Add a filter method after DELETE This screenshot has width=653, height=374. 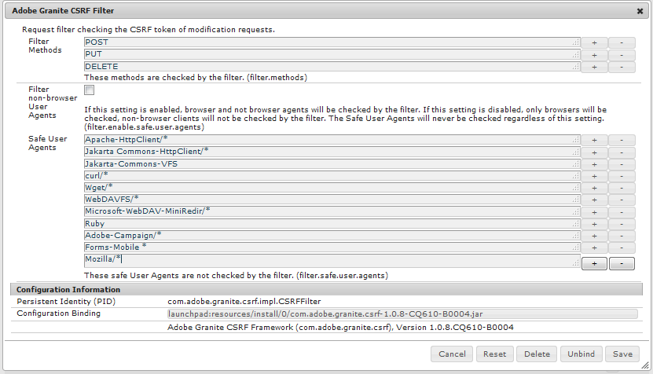coord(594,67)
